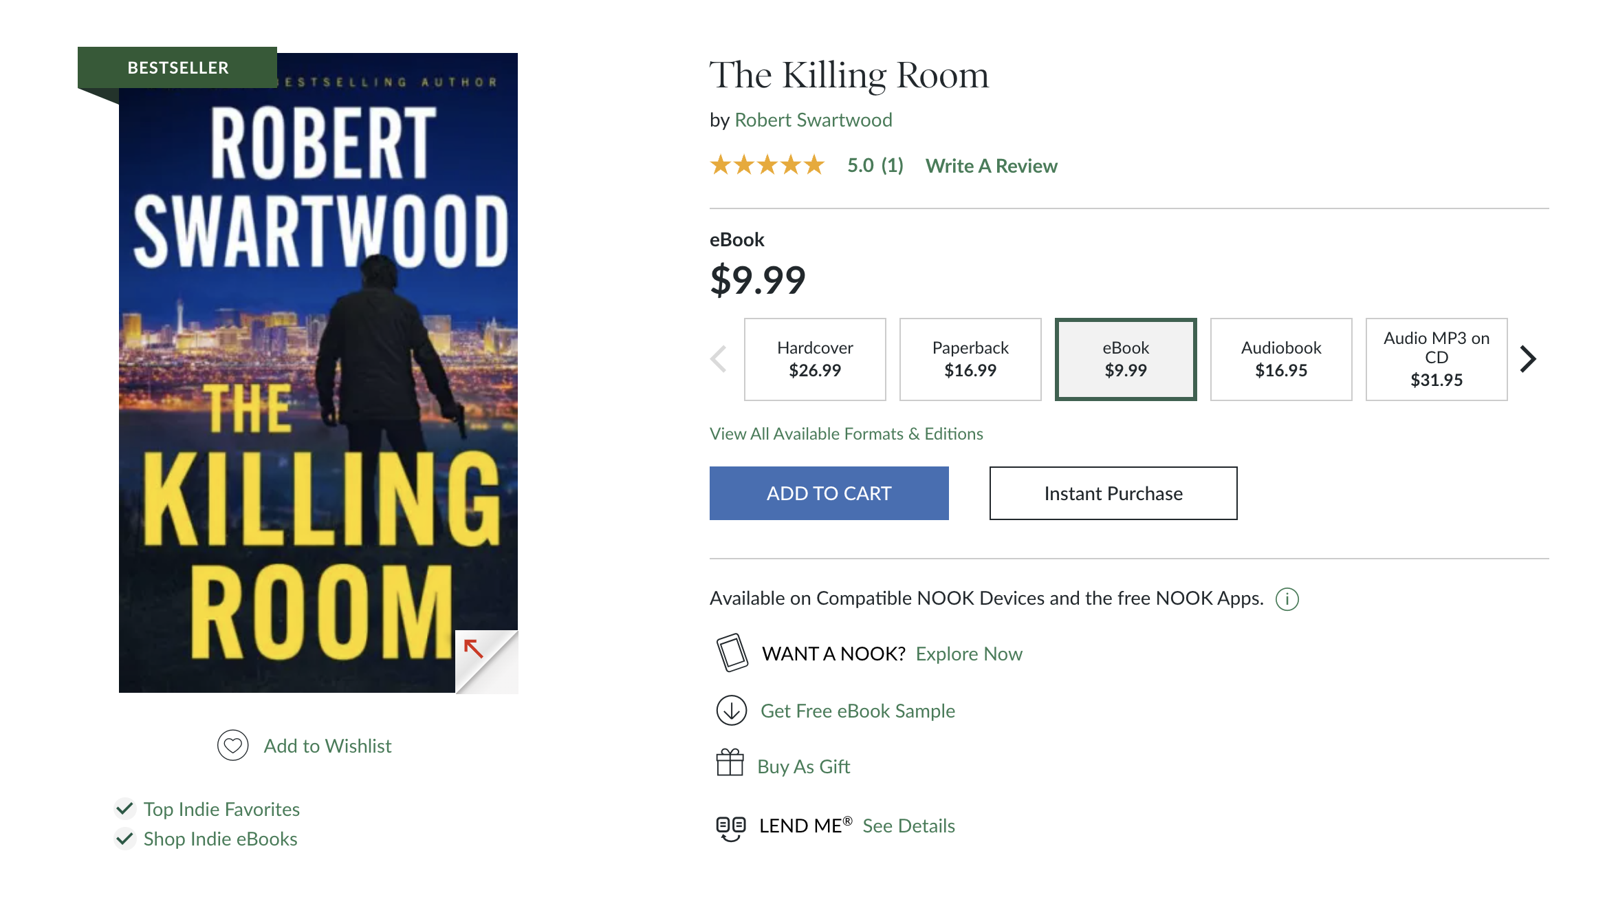
Task: Click the gift box icon
Action: click(x=730, y=762)
